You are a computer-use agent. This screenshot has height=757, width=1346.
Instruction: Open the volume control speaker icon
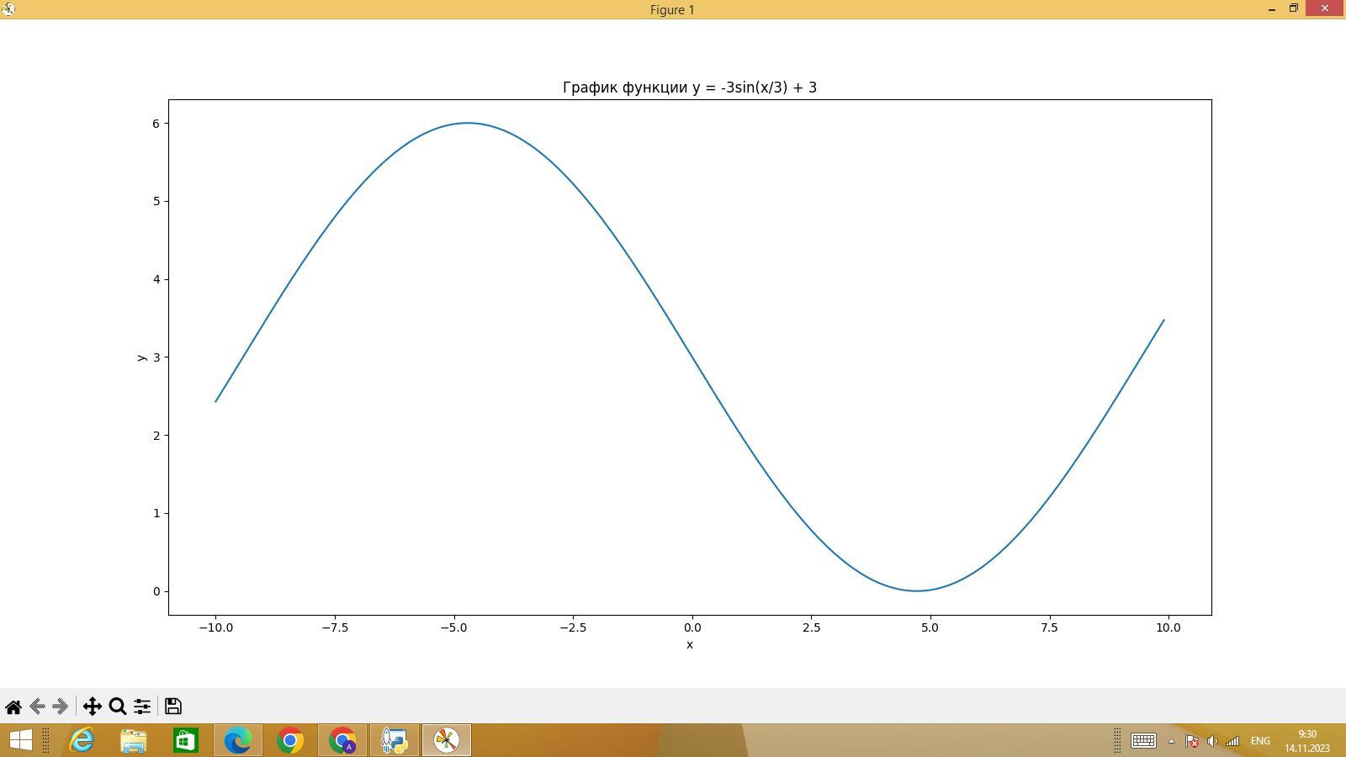[1212, 741]
